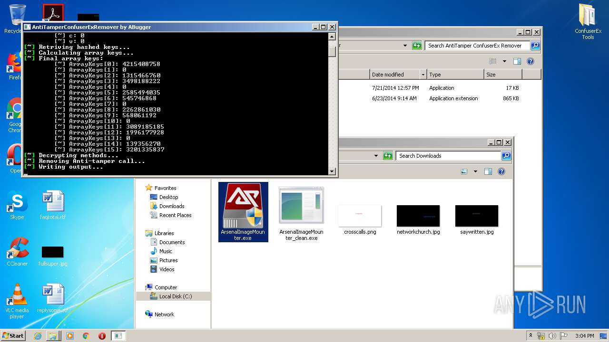Launch Chrome from taskbar
The image size is (609, 342).
tap(86, 336)
